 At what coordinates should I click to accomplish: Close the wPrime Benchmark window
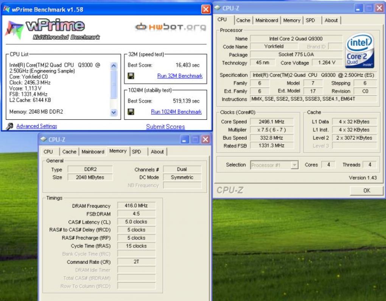(x=206, y=9)
